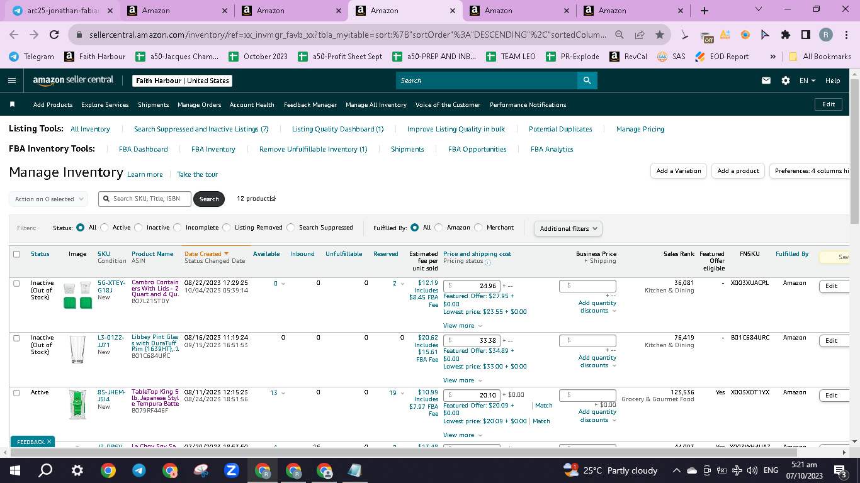Click the Cambro Containers product thumbnail
Image resolution: width=860 pixels, height=483 pixels.
(x=78, y=296)
